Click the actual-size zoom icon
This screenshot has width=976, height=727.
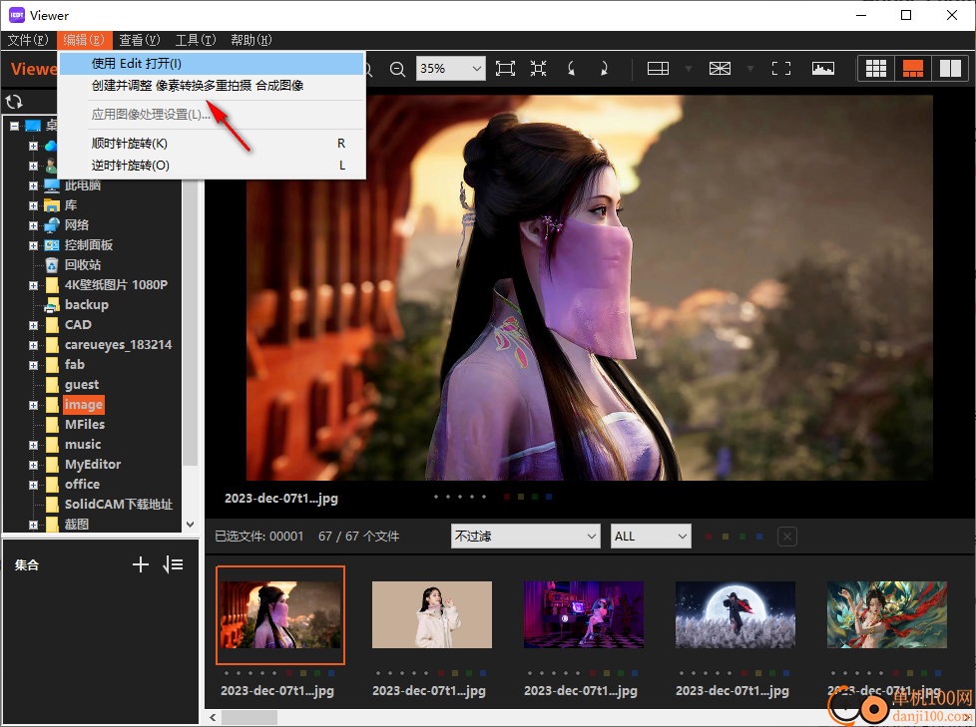point(539,69)
